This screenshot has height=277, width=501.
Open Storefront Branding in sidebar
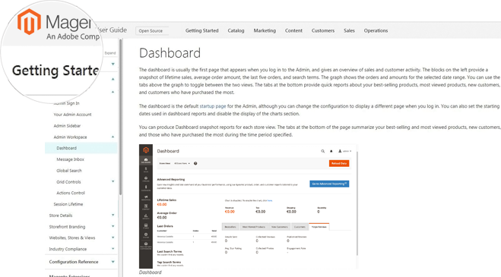pyautogui.click(x=67, y=227)
